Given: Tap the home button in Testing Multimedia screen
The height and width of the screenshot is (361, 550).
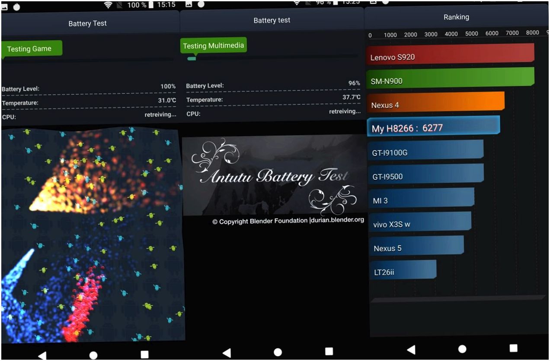Looking at the screenshot, I should pos(278,352).
